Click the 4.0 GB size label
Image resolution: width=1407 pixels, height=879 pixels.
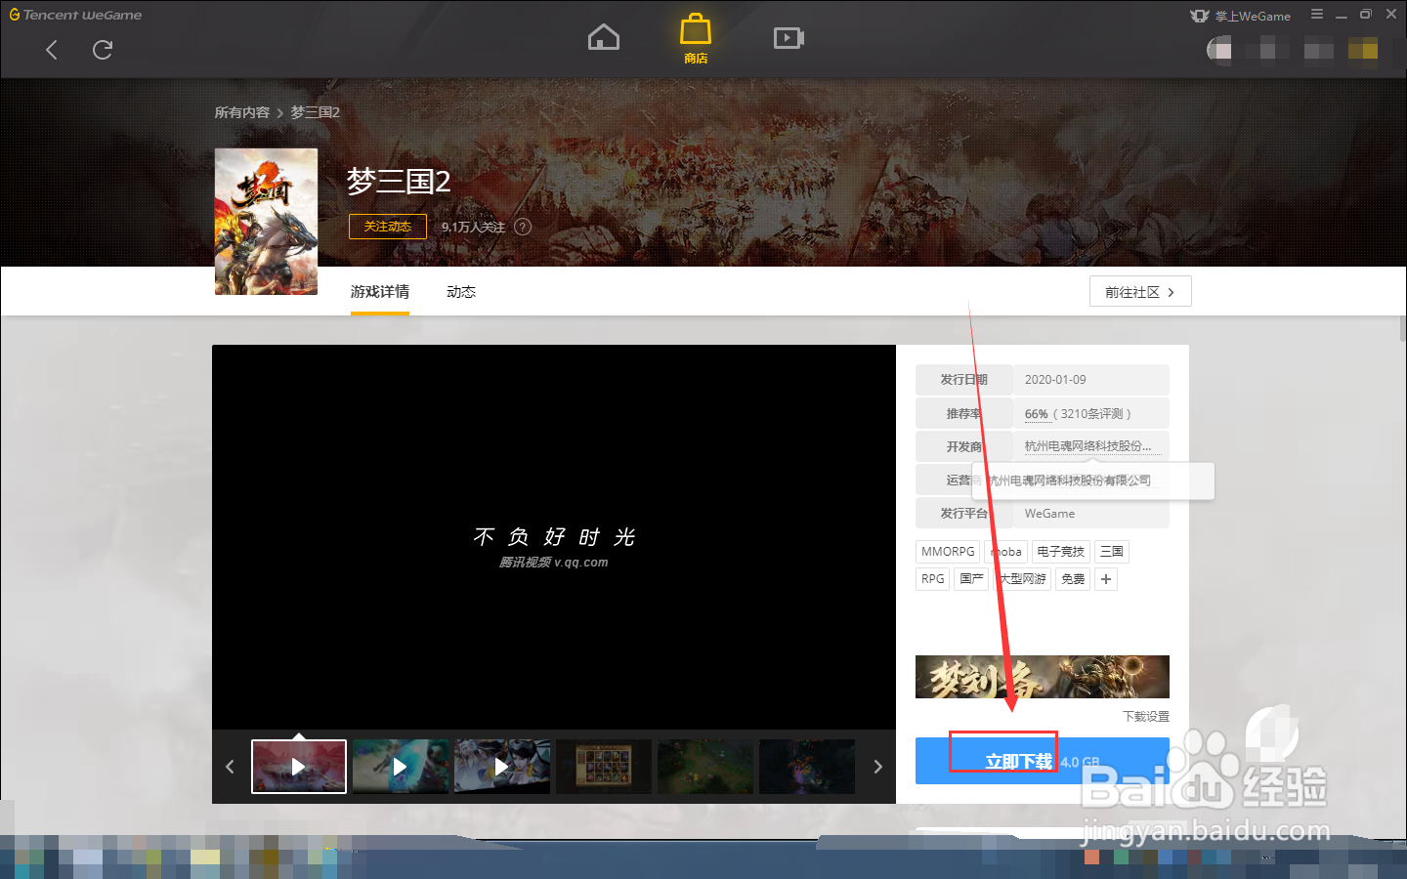tap(1080, 762)
